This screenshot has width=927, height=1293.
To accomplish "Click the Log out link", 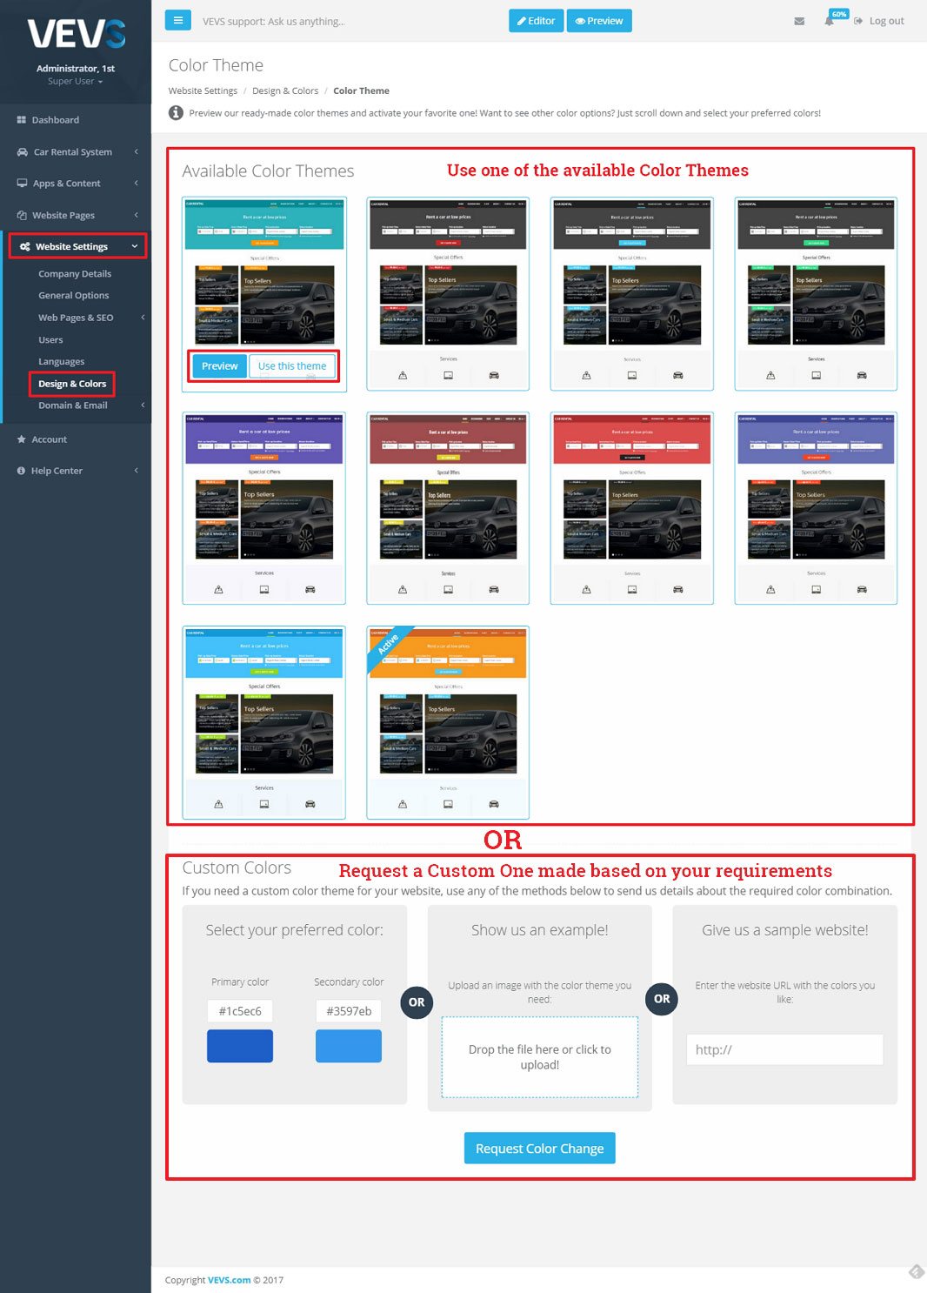I will coord(886,21).
